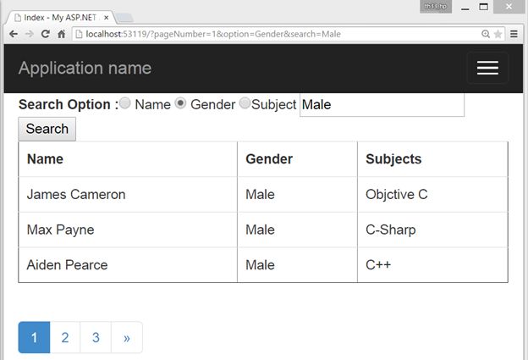Choose the Subject radio button
Screen dimensions: 528x360
coord(245,103)
